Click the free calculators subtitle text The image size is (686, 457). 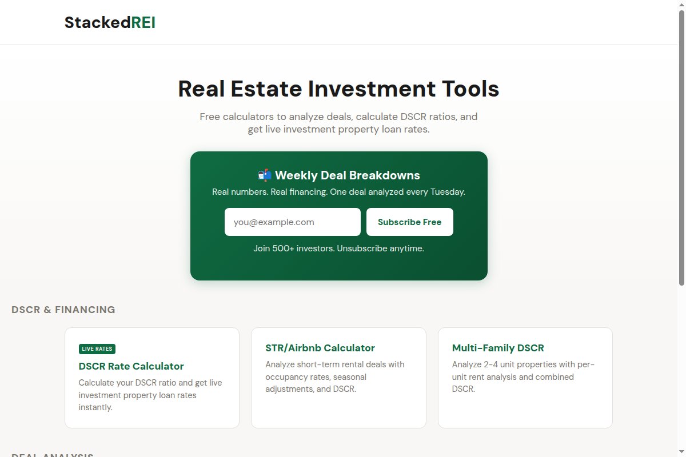[x=338, y=122]
